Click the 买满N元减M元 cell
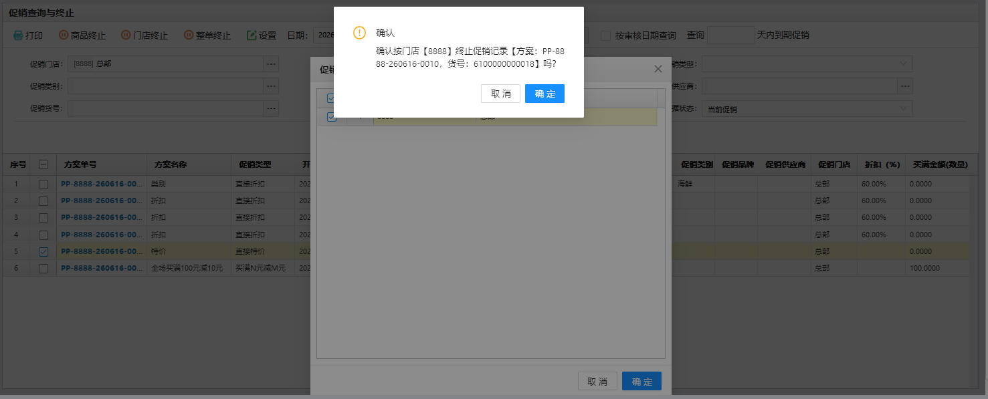This screenshot has width=988, height=399. click(262, 269)
